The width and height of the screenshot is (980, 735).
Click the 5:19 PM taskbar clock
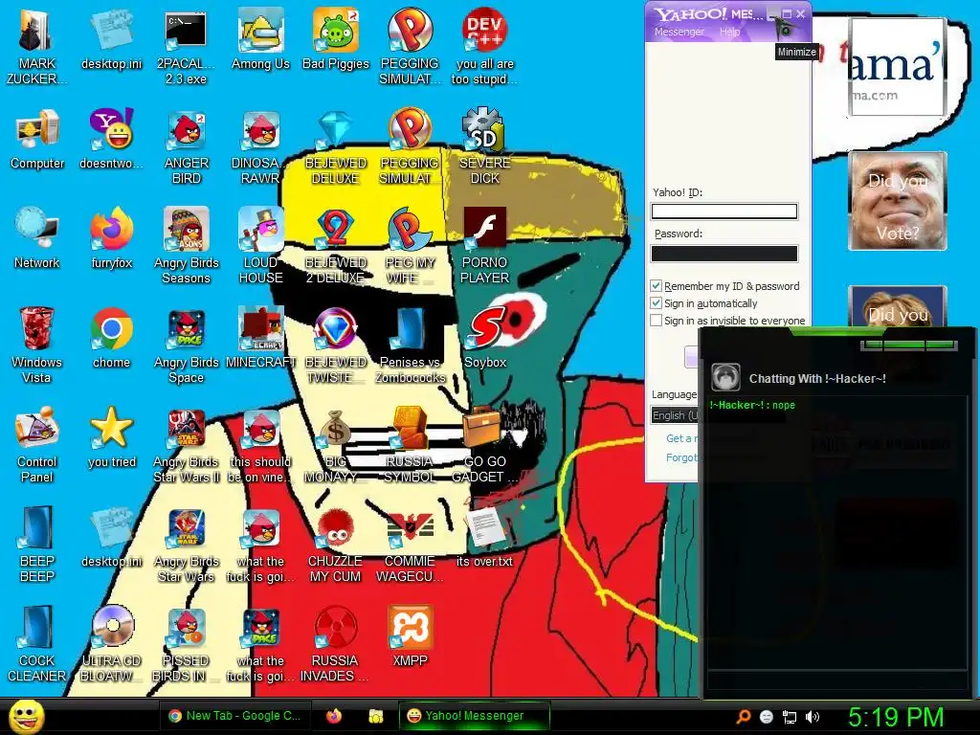895,717
